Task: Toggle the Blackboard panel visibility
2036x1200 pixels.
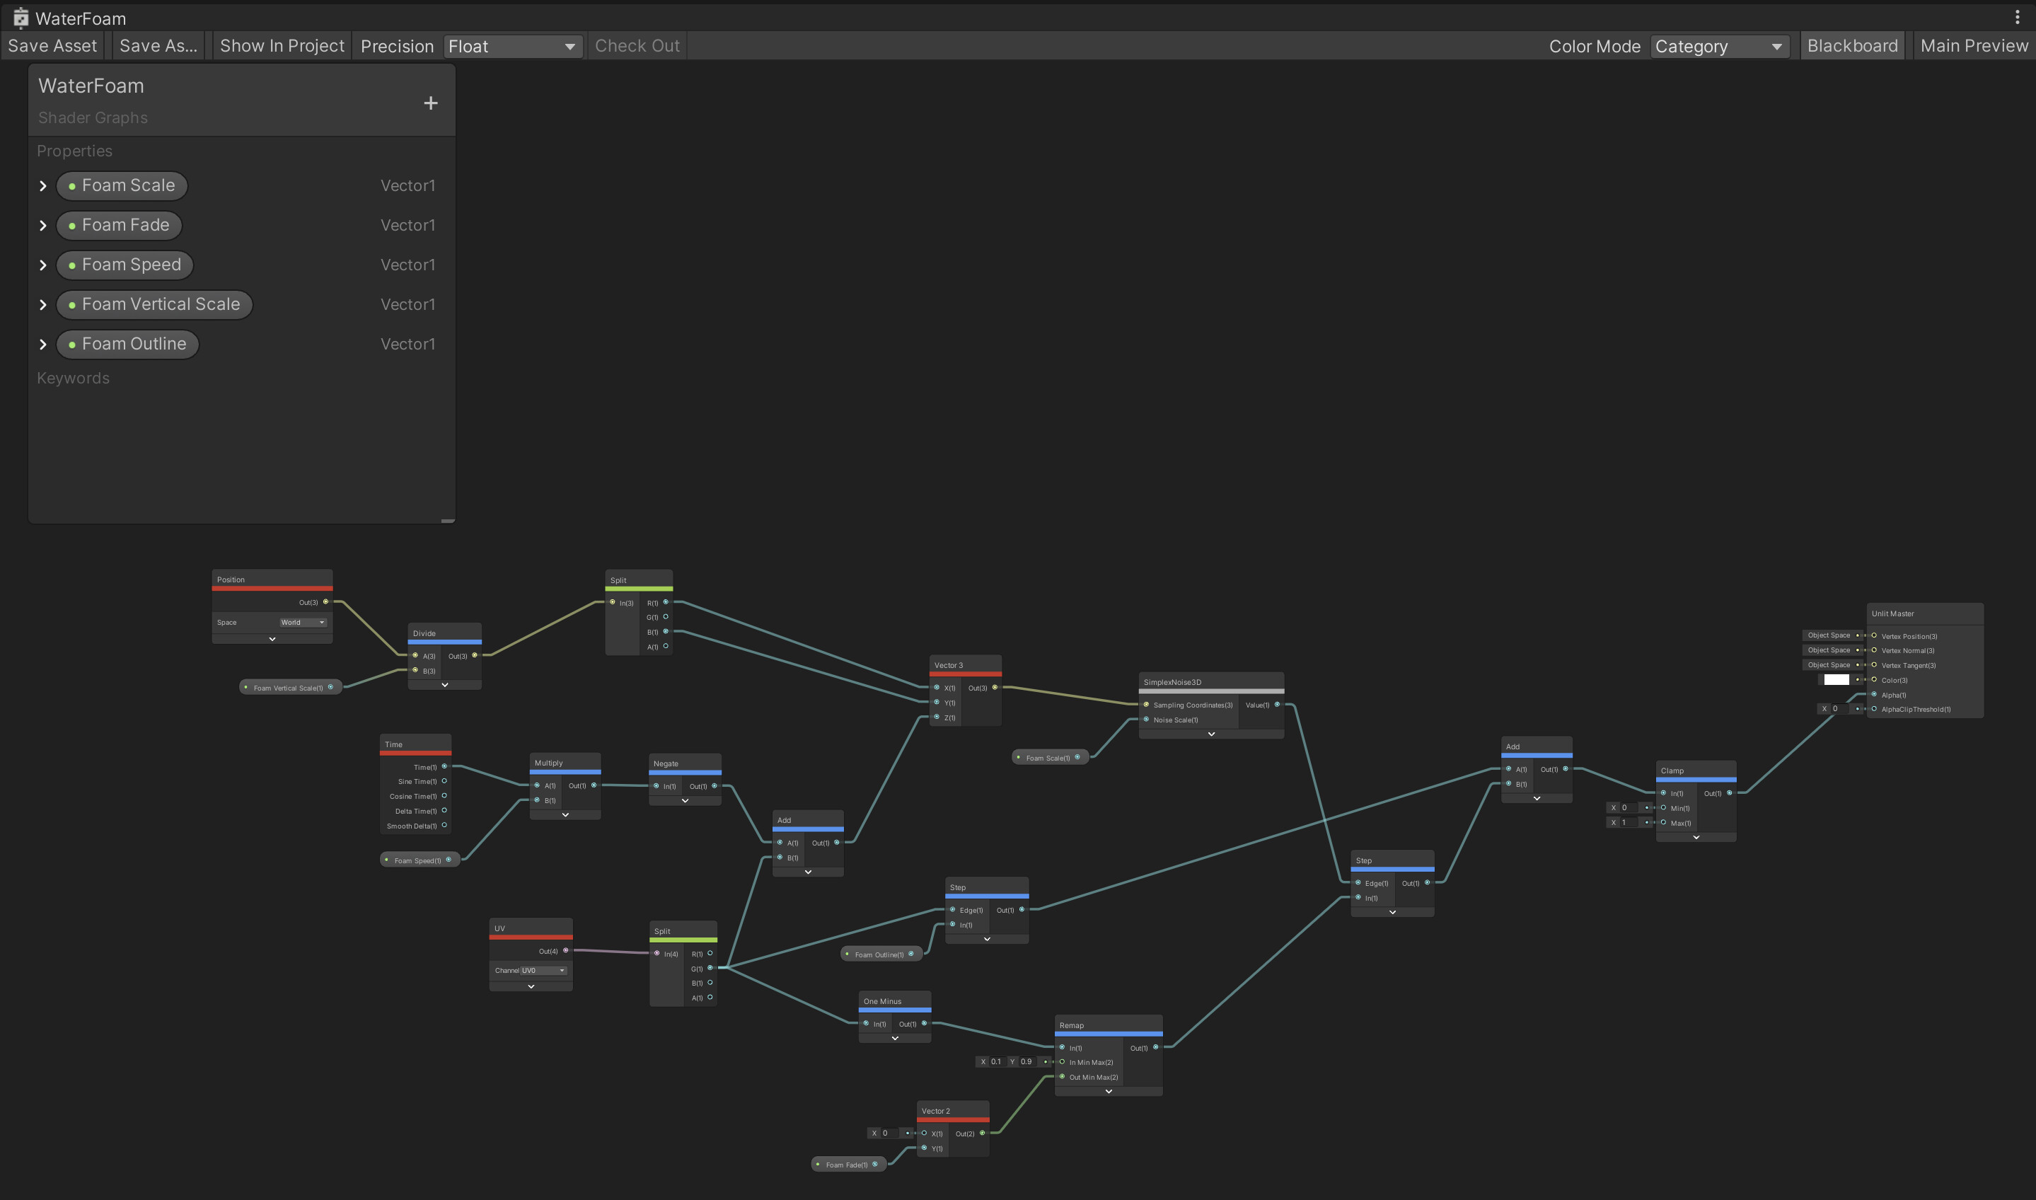Action: coord(1852,46)
